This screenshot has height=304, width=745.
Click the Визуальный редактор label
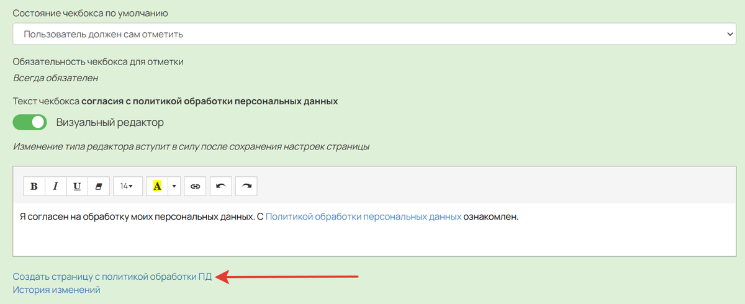[110, 122]
